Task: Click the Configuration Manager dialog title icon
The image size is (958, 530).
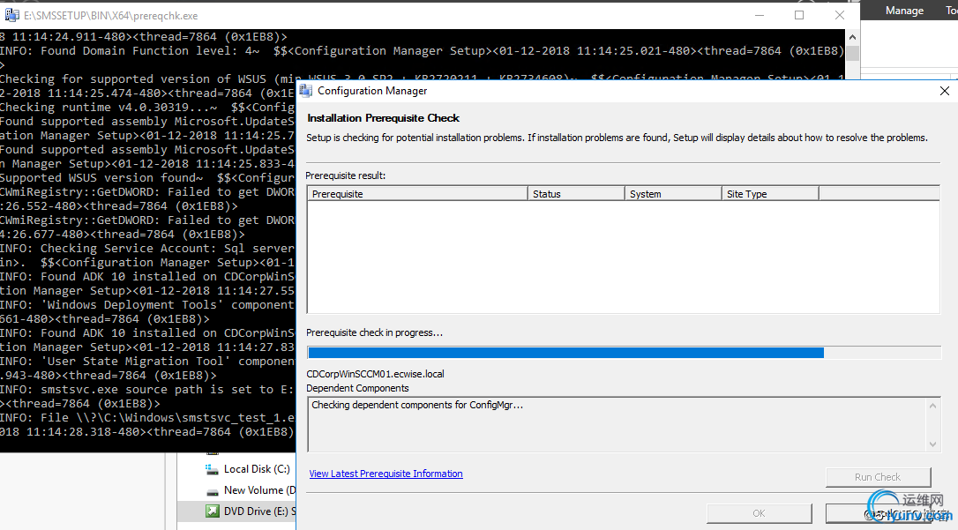Action: 305,91
